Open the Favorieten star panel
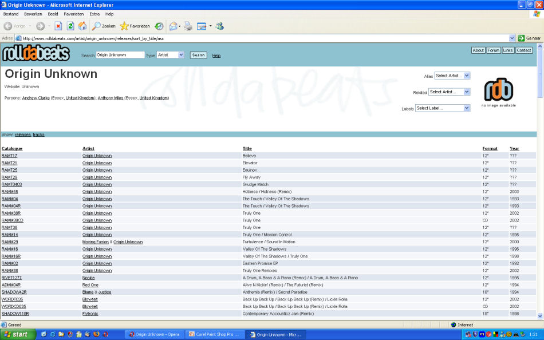 (x=135, y=26)
